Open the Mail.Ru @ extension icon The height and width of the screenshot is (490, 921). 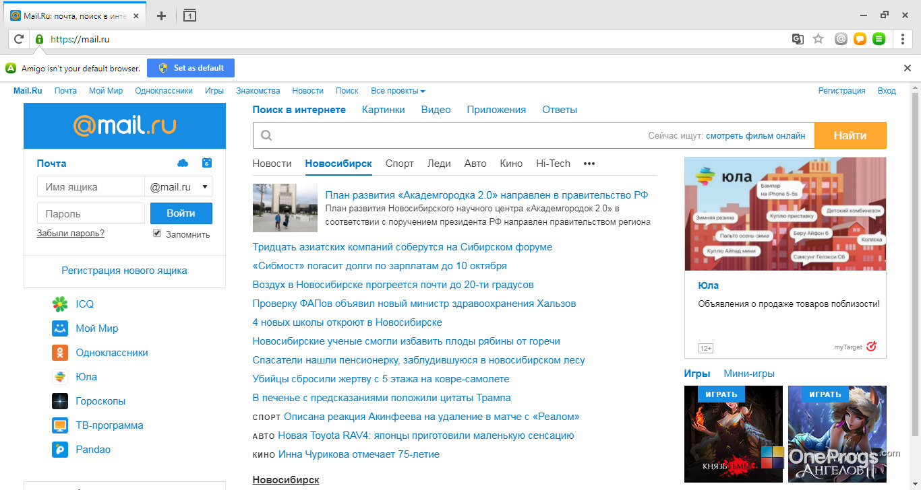[x=841, y=39]
